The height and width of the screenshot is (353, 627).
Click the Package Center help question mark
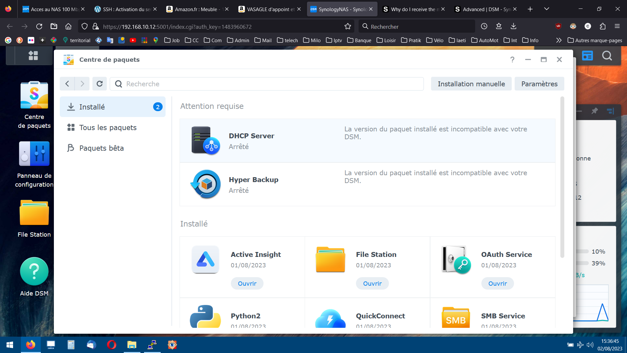coord(512,59)
